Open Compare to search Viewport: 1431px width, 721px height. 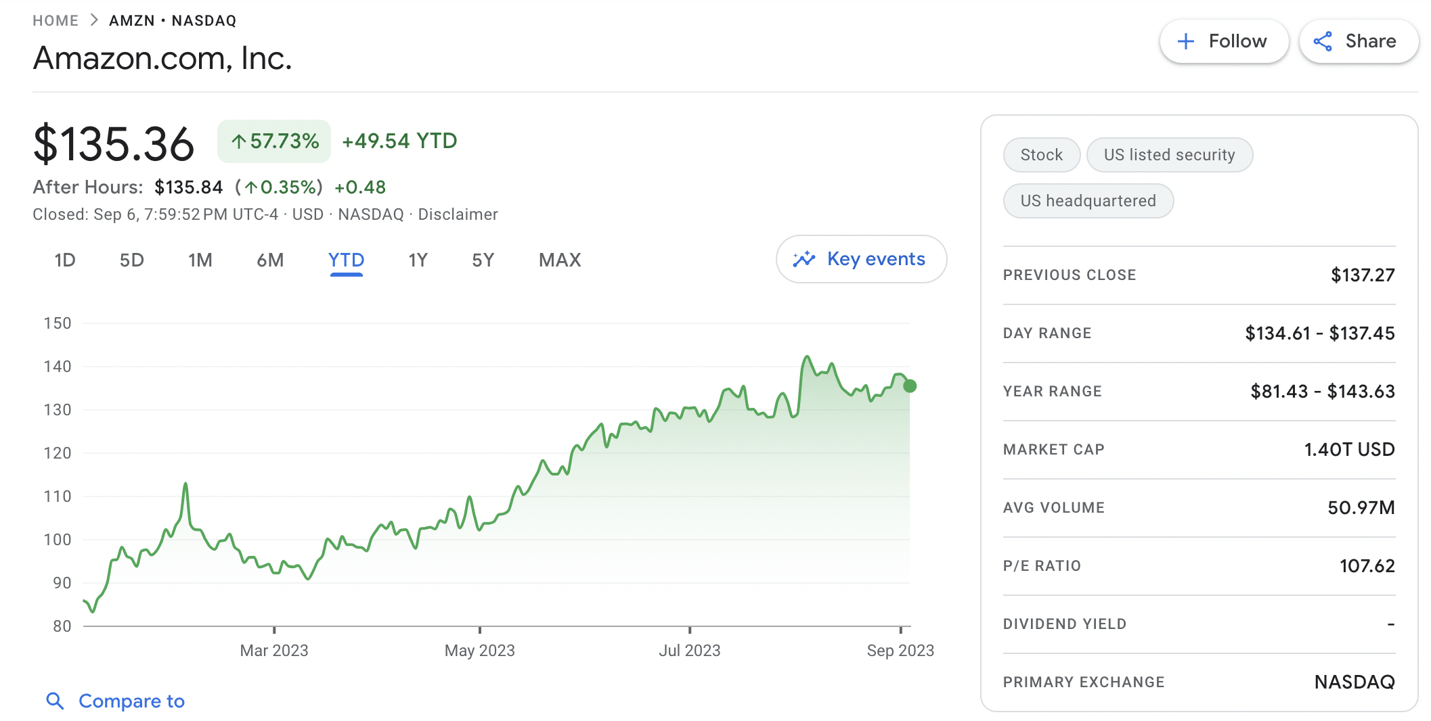(x=115, y=701)
